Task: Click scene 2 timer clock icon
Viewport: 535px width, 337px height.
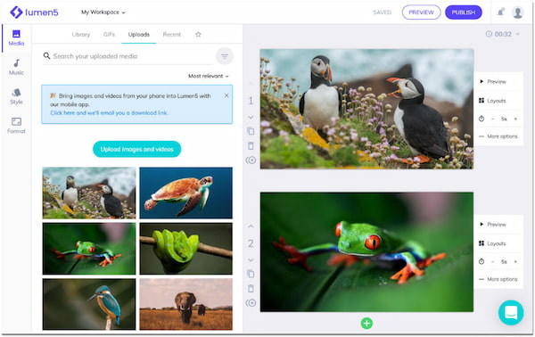Action: 481,261
